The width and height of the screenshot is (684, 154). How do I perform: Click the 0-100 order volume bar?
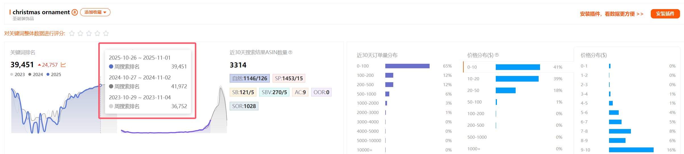point(407,66)
